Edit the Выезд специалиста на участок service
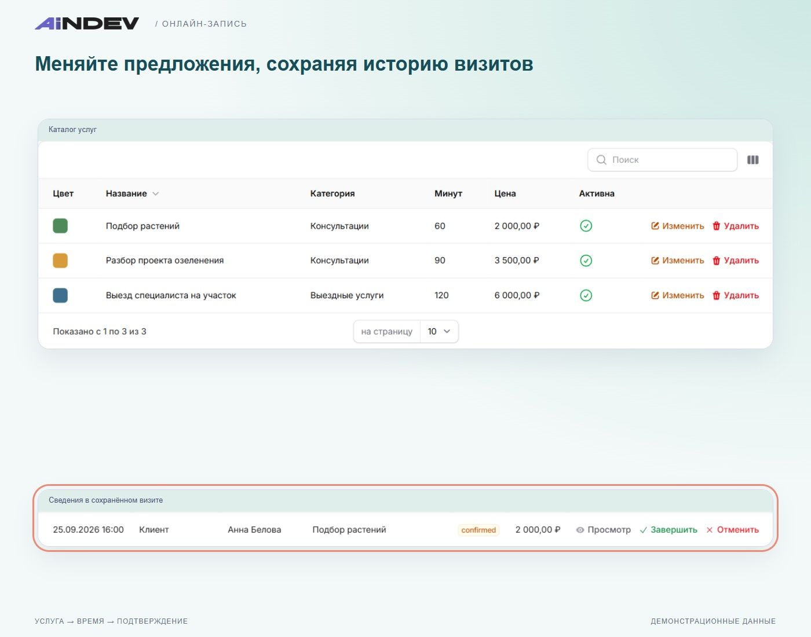The image size is (811, 637). 677,295
